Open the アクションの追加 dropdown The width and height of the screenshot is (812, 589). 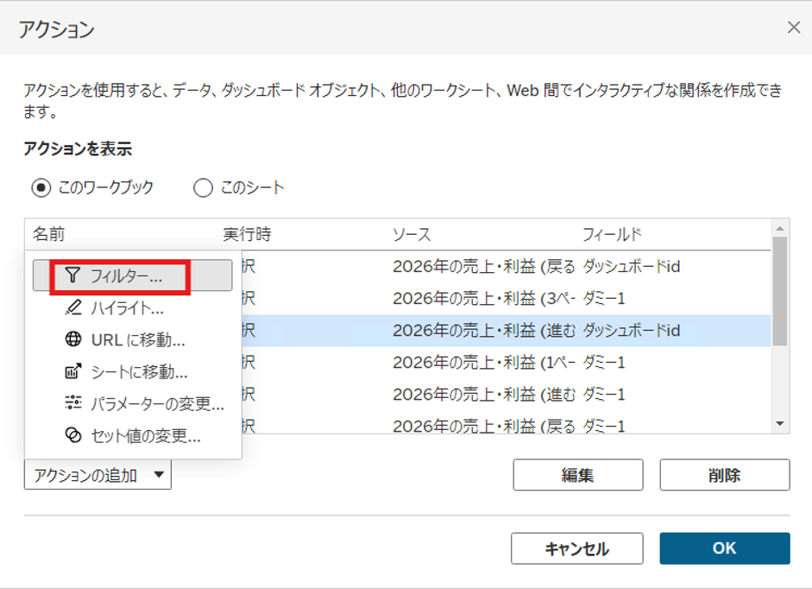click(98, 475)
